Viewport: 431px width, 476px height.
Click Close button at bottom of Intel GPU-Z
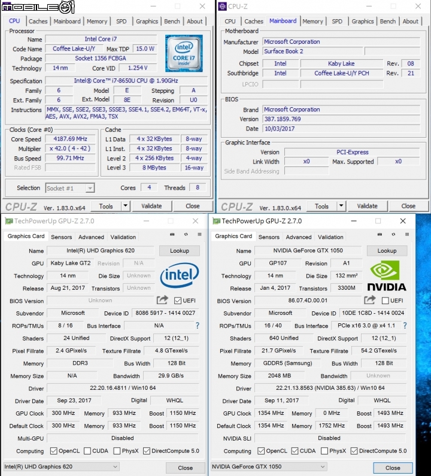(185, 468)
